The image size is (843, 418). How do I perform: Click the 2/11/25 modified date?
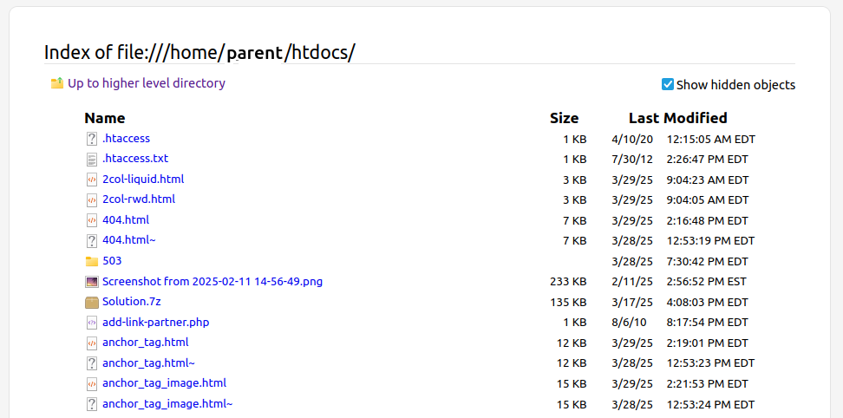(x=632, y=282)
